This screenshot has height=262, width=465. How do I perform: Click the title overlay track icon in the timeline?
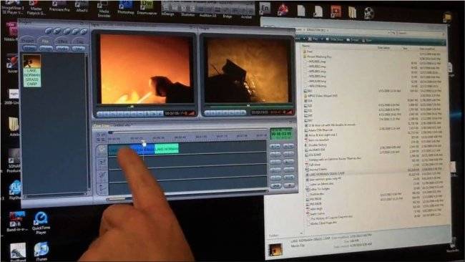(x=102, y=162)
